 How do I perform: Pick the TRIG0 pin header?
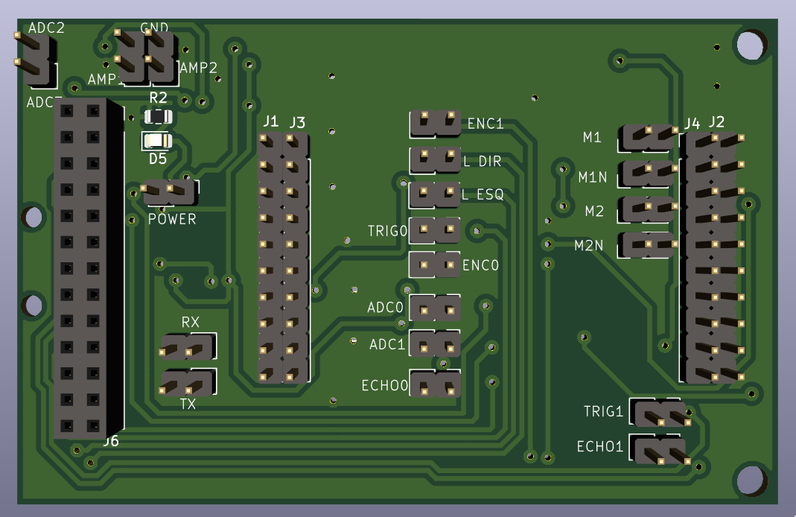[x=435, y=231]
